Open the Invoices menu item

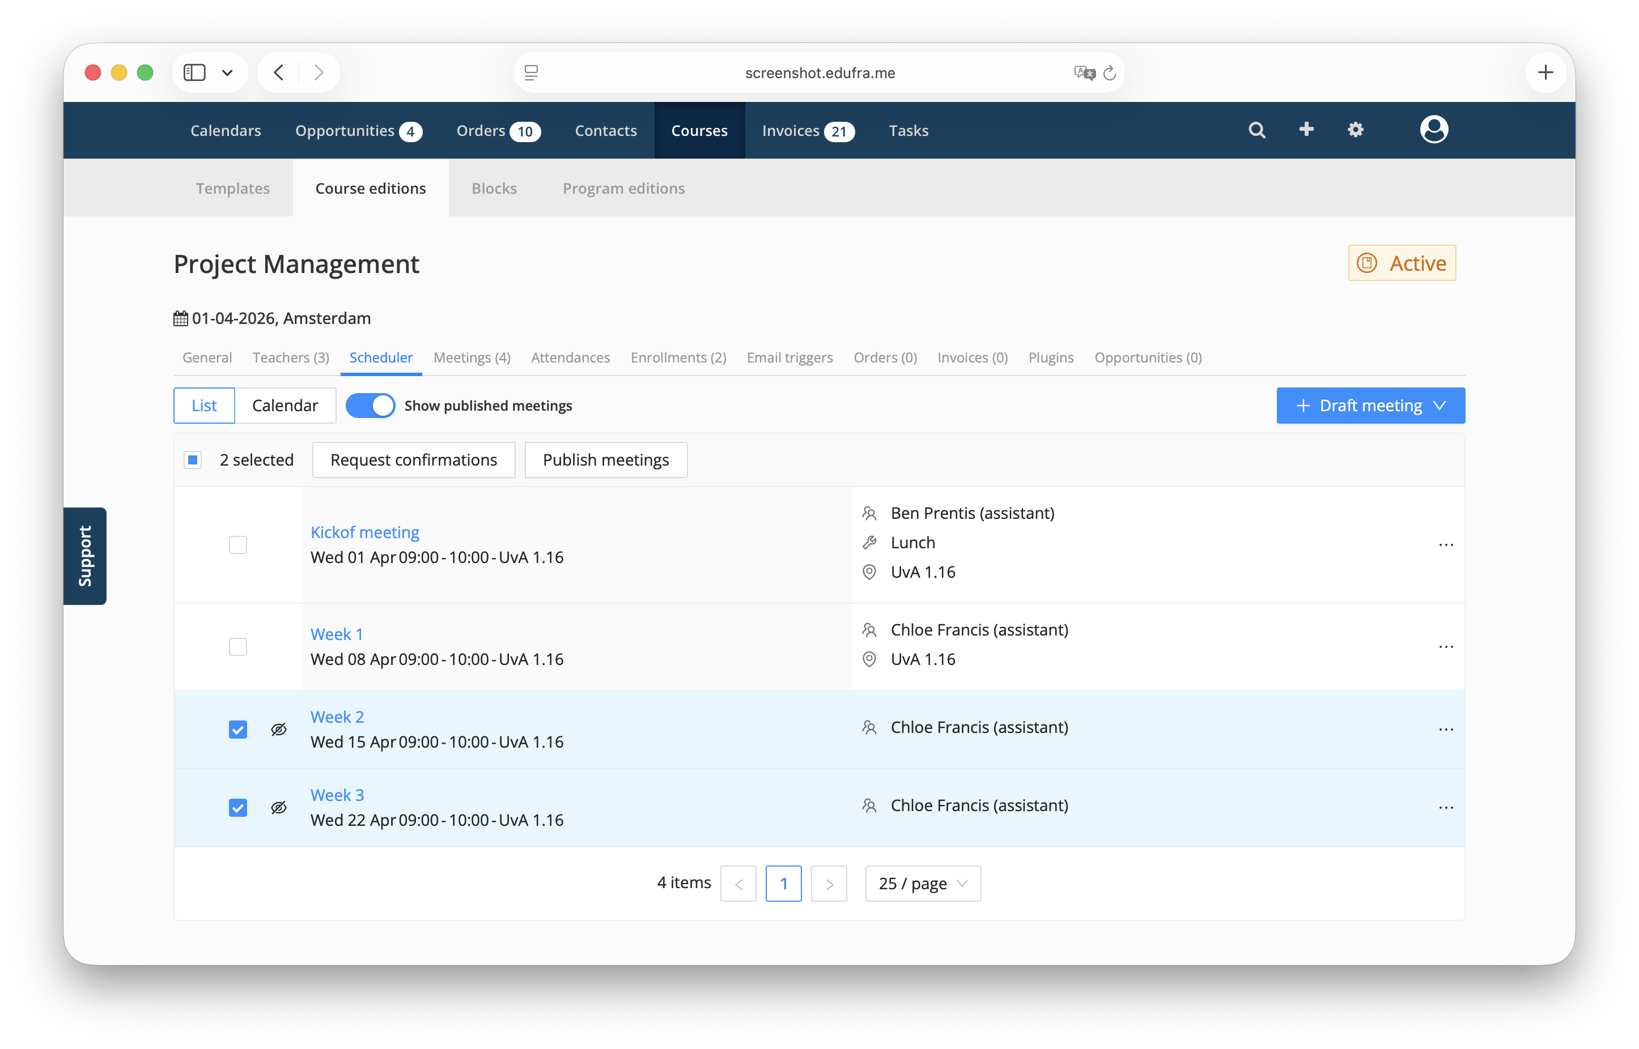tap(808, 131)
